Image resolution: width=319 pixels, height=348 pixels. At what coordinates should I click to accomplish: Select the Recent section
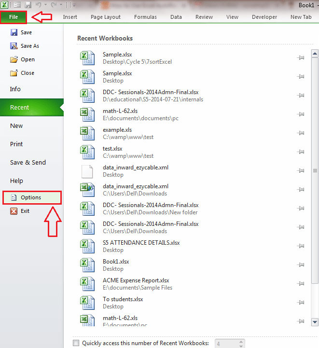tap(32, 108)
